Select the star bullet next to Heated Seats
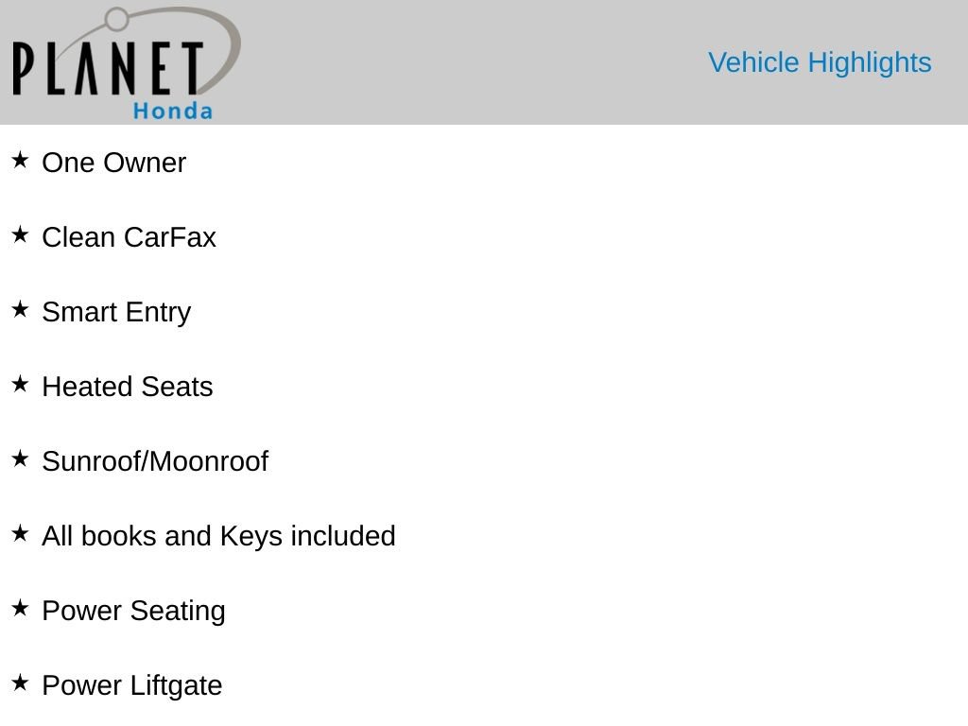Viewport: 968px width, 726px height. [20, 384]
